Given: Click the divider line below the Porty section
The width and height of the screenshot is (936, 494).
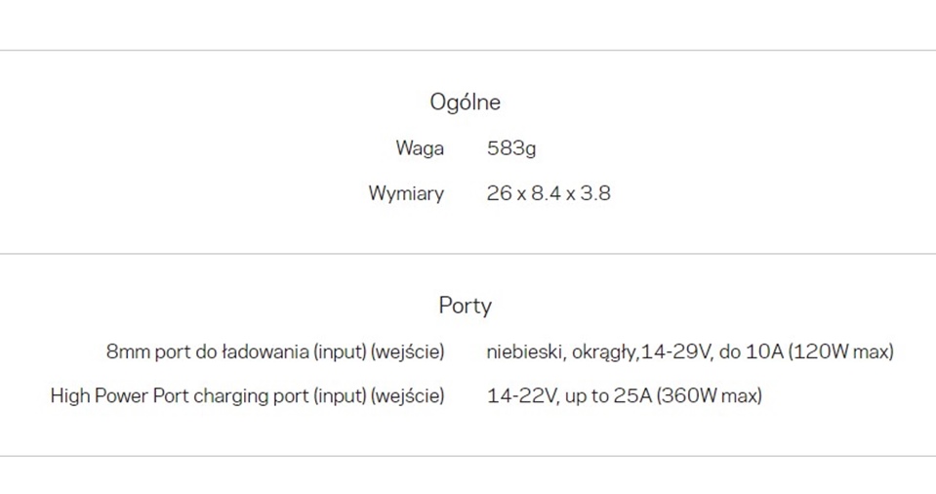Looking at the screenshot, I should pos(468,456).
